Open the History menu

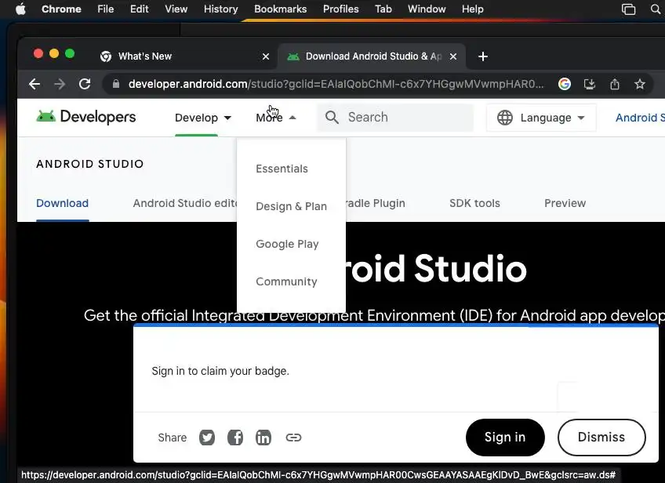[221, 9]
